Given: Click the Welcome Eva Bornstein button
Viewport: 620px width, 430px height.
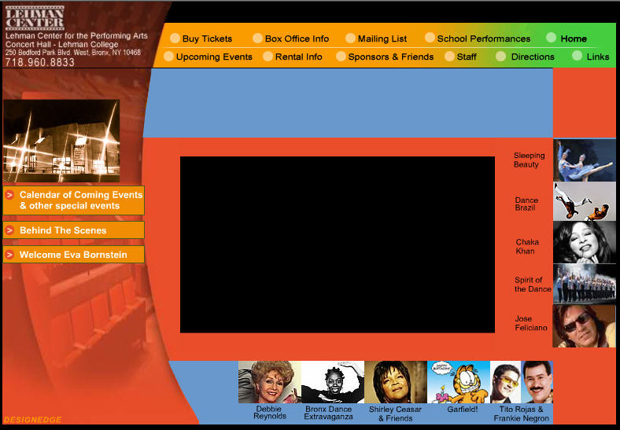Looking at the screenshot, I should (x=73, y=255).
